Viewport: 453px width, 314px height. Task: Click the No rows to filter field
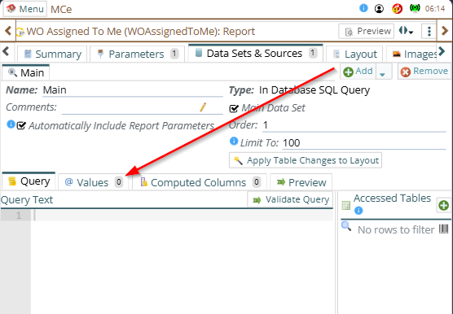point(396,229)
